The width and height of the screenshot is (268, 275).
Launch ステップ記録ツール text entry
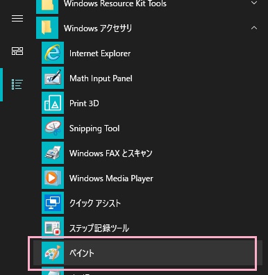click(x=99, y=228)
